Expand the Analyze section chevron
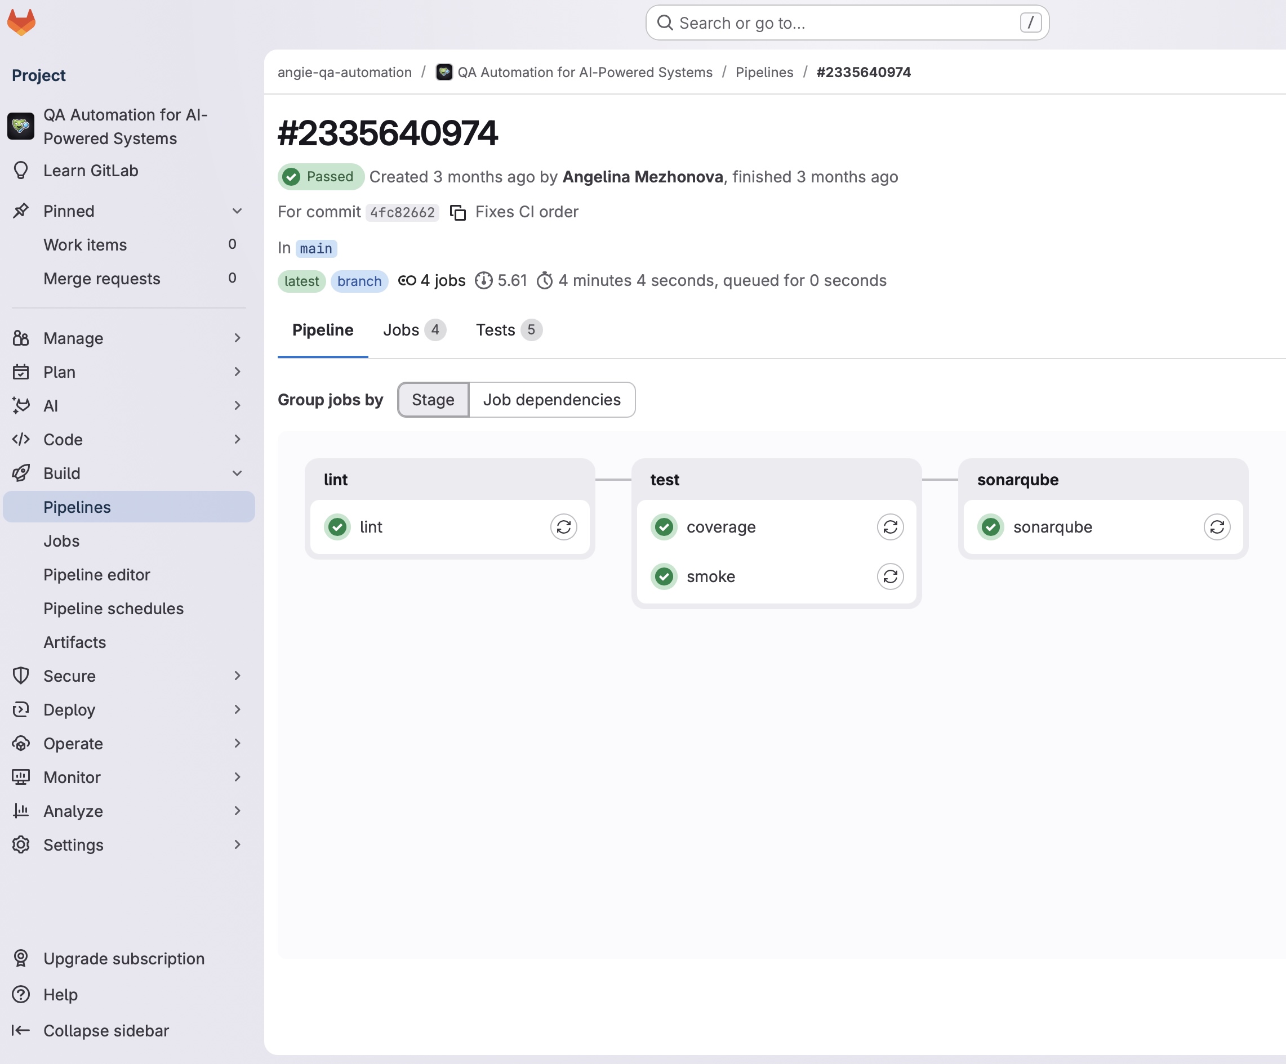 pyautogui.click(x=237, y=811)
